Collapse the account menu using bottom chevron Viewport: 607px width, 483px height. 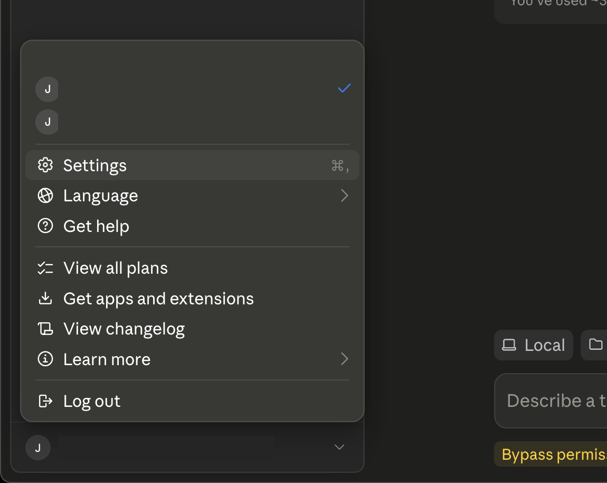[339, 448]
